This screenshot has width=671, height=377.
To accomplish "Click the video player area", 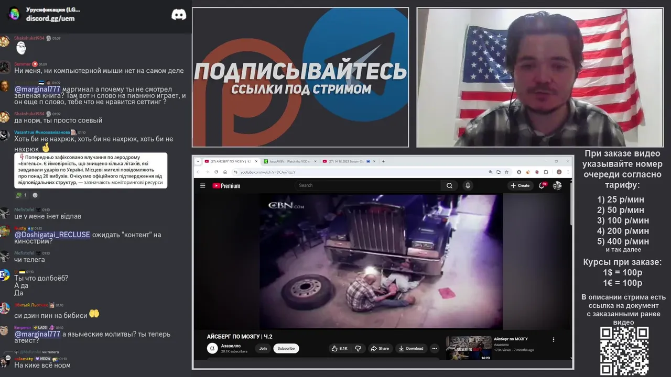I will coord(381,262).
